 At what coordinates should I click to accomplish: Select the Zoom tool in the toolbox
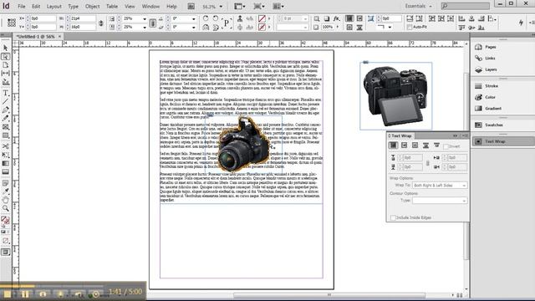click(6, 208)
